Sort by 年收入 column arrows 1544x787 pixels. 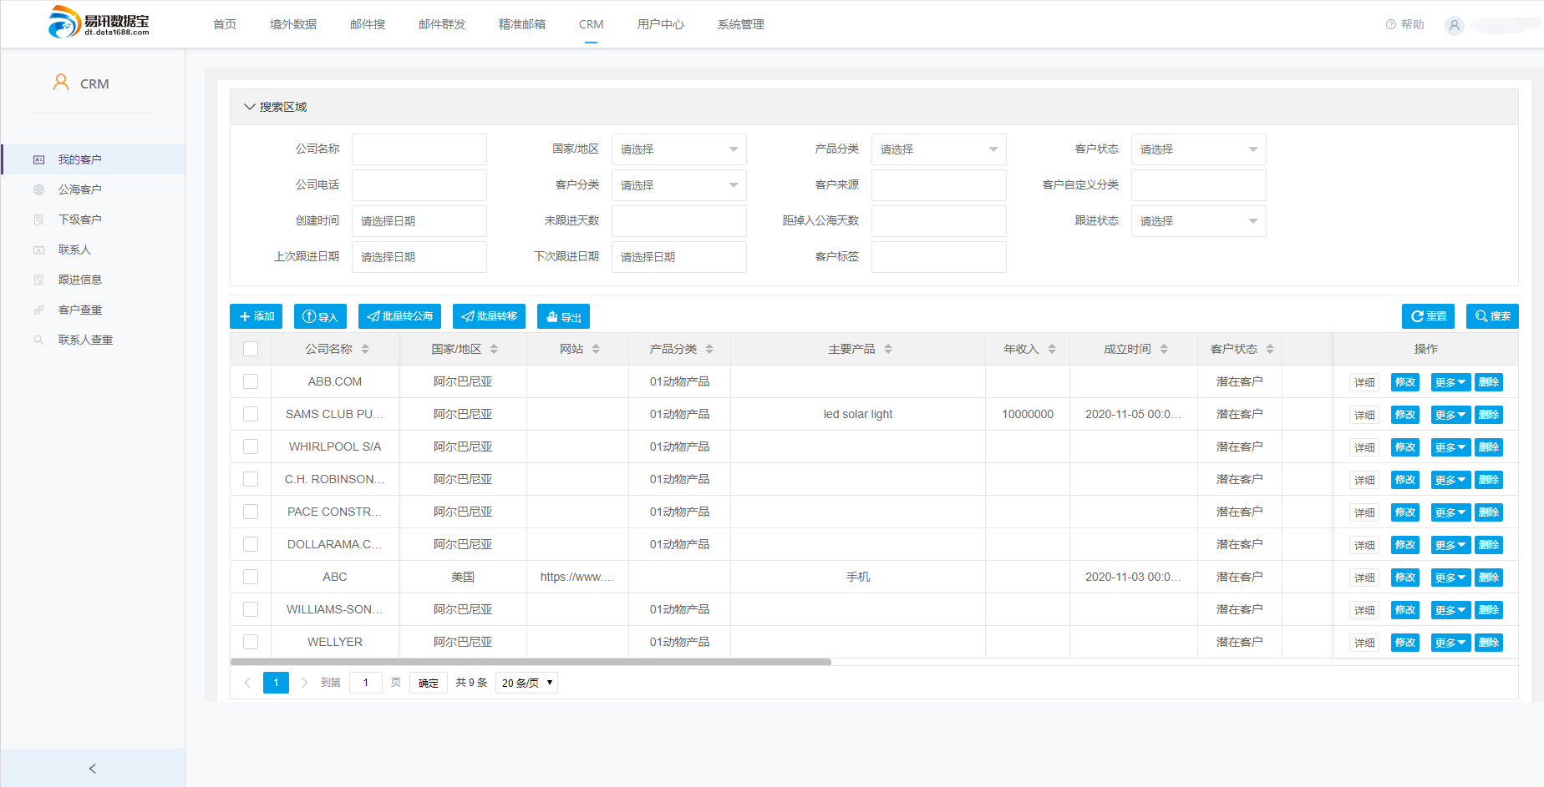tap(1052, 349)
